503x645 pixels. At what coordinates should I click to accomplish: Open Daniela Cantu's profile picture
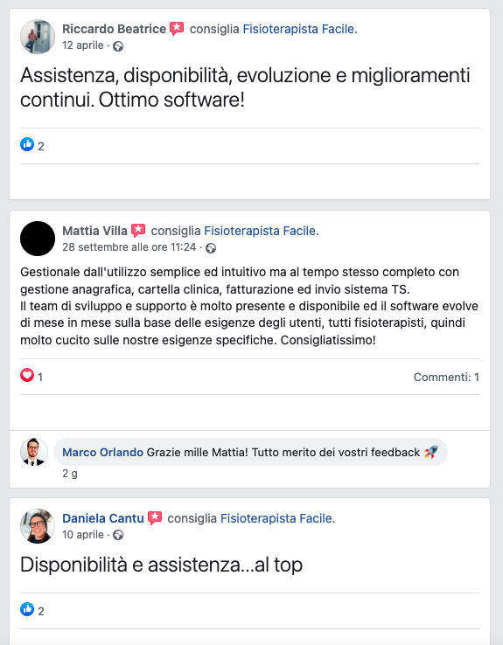coord(38,526)
